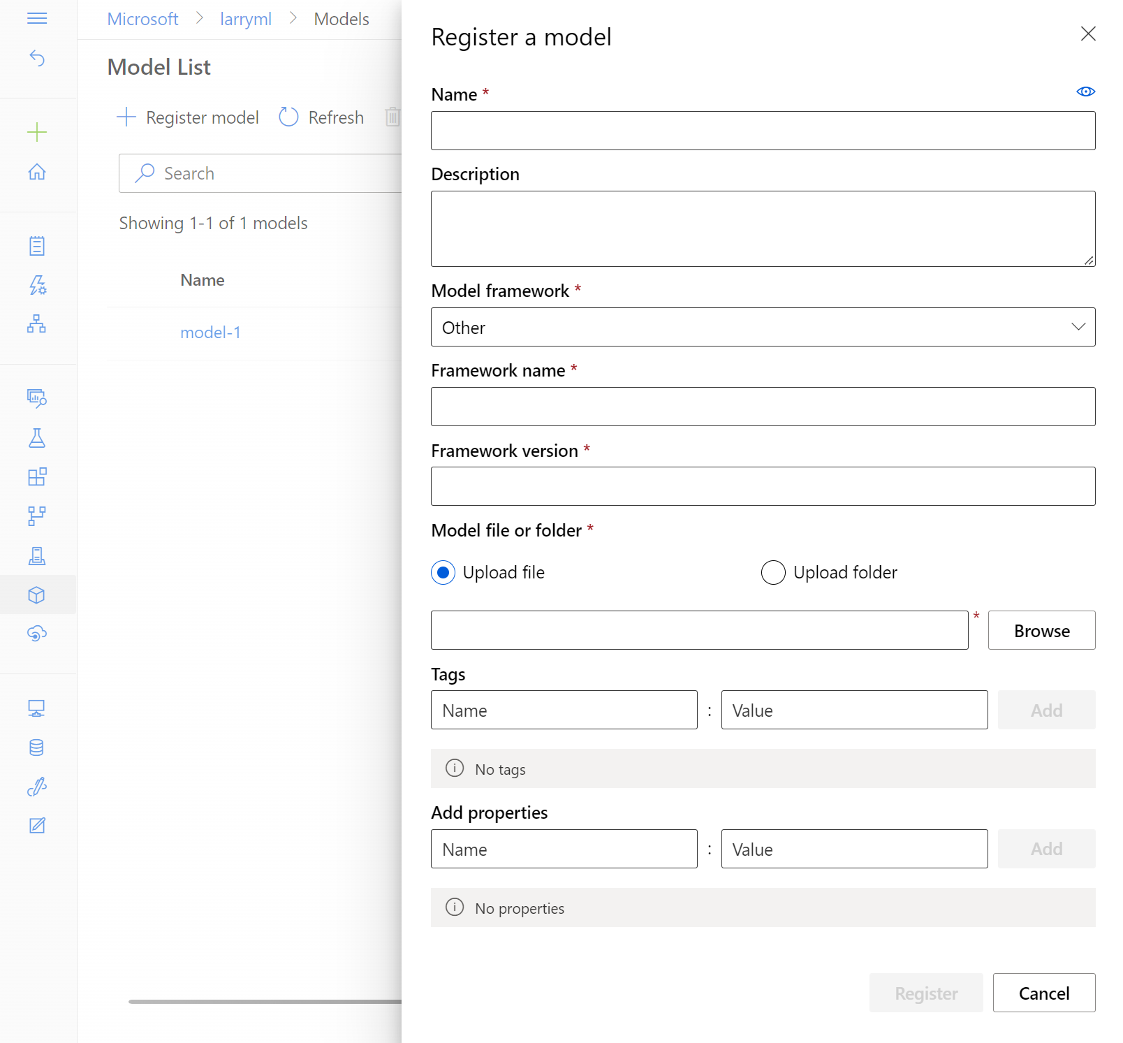Click the Framework name input field
The height and width of the screenshot is (1043, 1123).
pos(763,407)
